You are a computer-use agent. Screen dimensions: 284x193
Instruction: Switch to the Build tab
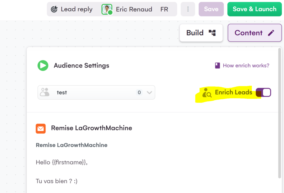pyautogui.click(x=201, y=33)
